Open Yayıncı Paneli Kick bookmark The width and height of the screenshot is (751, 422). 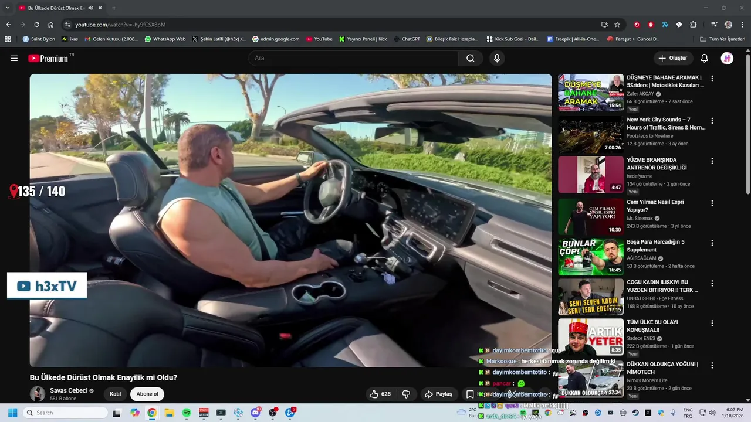click(363, 39)
